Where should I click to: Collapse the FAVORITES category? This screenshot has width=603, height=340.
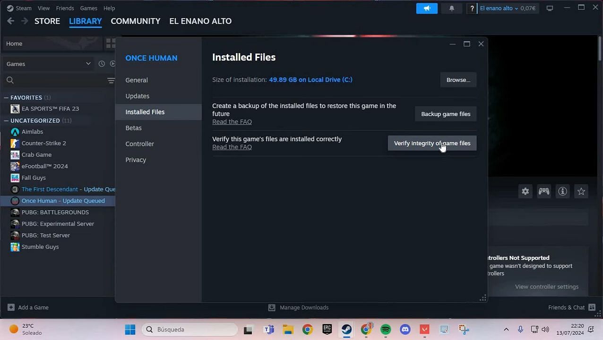[6, 98]
